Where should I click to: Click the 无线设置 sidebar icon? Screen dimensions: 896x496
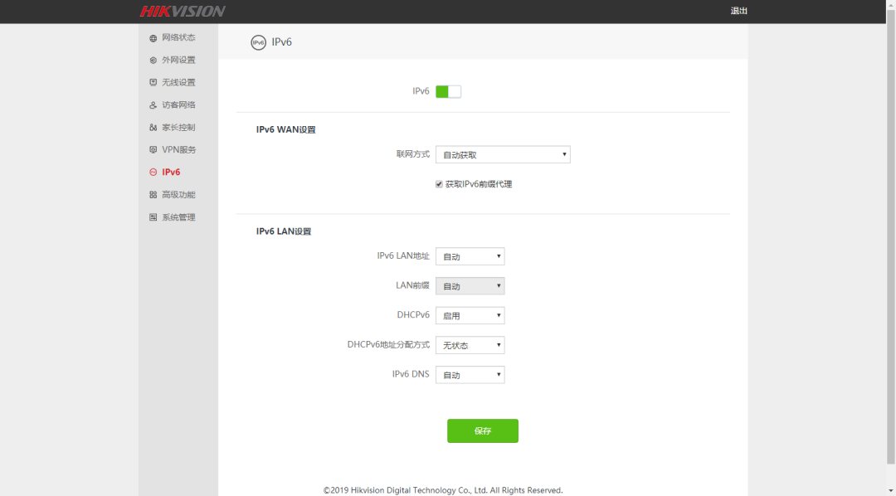(x=153, y=83)
